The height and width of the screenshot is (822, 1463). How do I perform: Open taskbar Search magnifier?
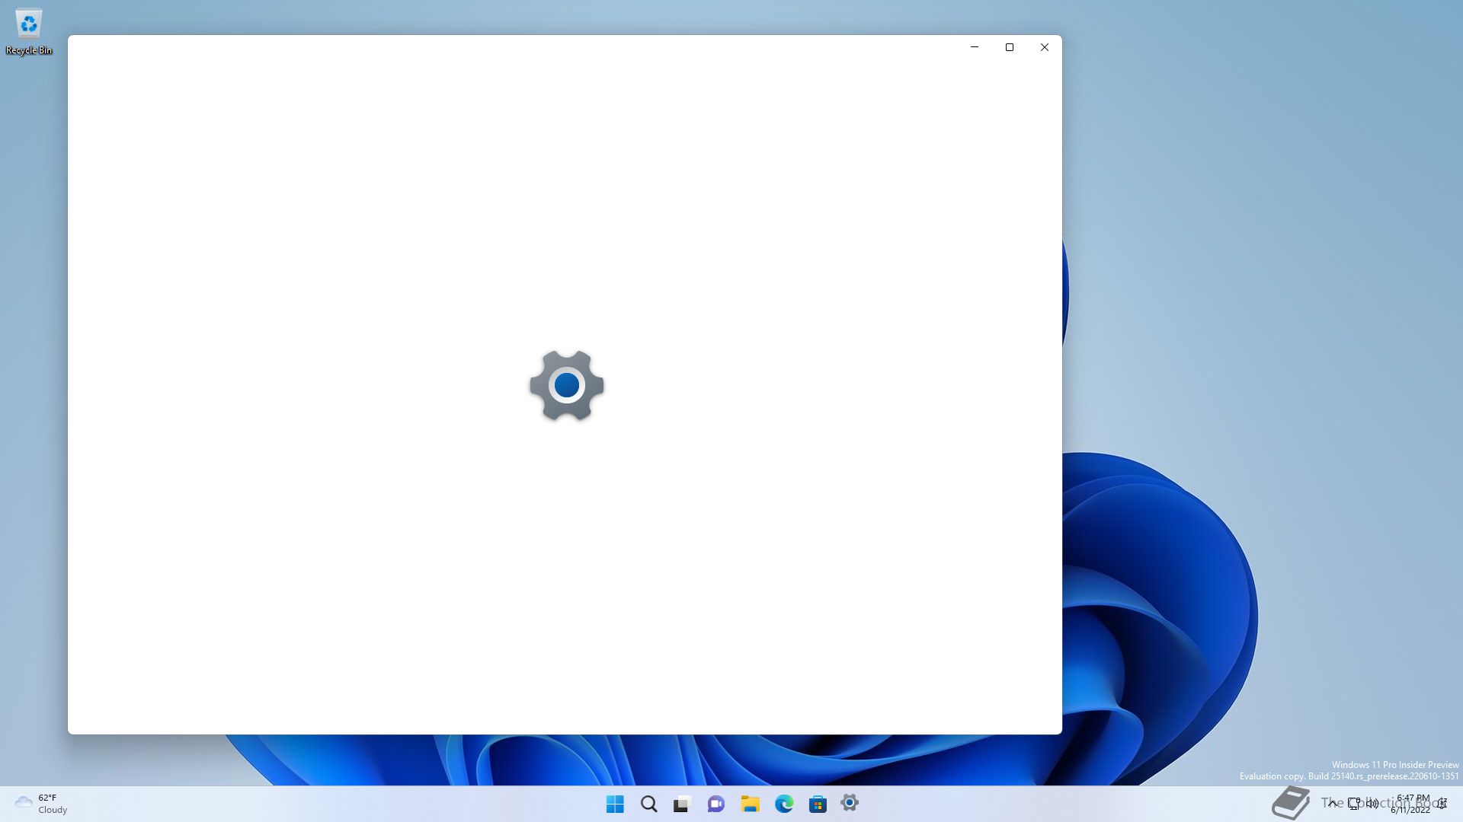[648, 804]
